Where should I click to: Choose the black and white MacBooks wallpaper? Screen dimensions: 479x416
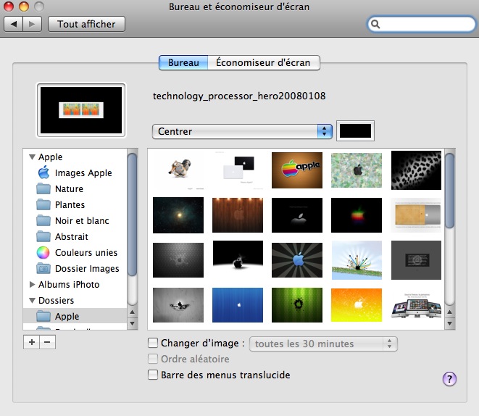pyautogui.click(x=238, y=170)
